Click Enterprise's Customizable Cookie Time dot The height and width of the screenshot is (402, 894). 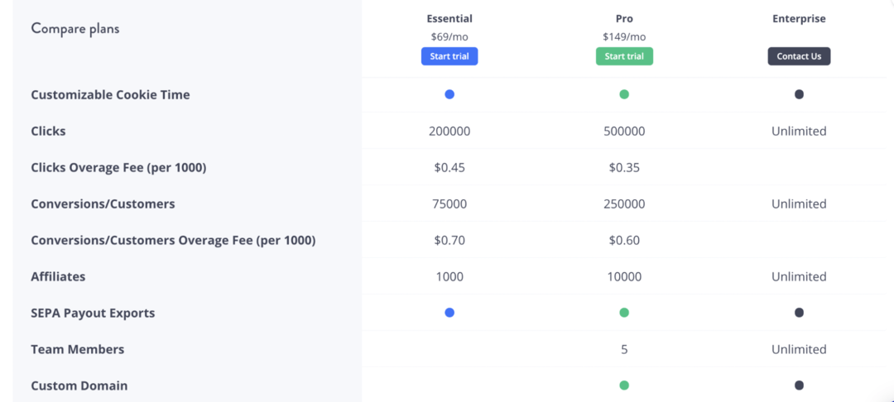799,94
